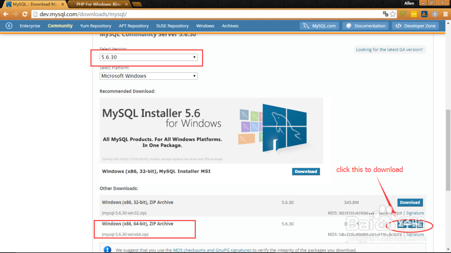Open the Yum Repository nav item
Image resolution: width=451 pixels, height=253 pixels.
click(96, 26)
